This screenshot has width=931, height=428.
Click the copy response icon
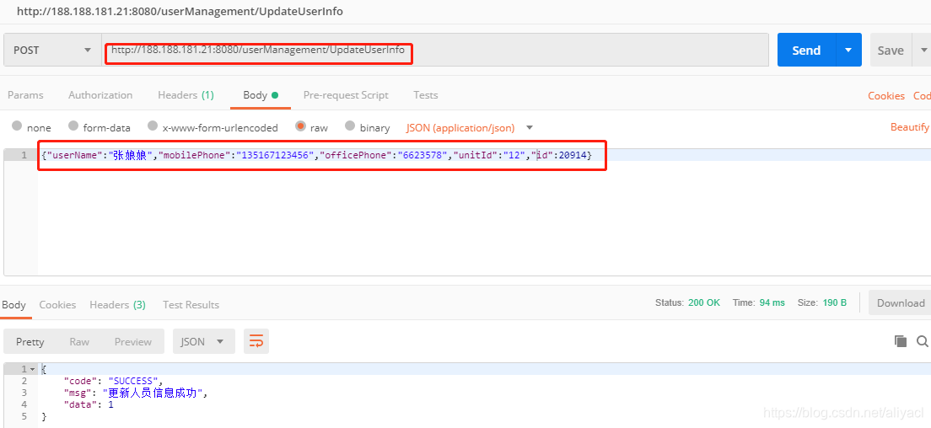901,341
